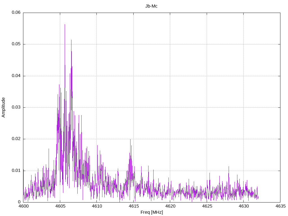Screen dimensions: 288x216
Task: Select the Amplitude y-axis label
Action: coord(3,107)
